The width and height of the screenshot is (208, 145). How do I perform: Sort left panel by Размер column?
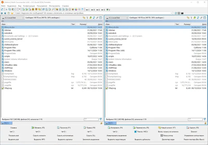(81, 24)
